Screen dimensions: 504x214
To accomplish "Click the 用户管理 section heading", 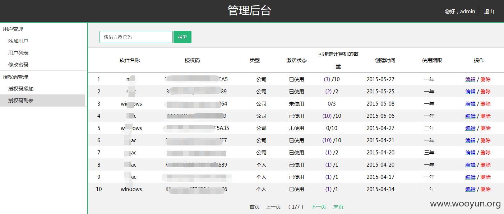I will click(x=13, y=29).
